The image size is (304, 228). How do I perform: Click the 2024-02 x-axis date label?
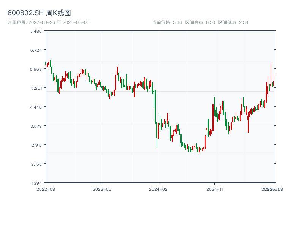pyautogui.click(x=158, y=189)
